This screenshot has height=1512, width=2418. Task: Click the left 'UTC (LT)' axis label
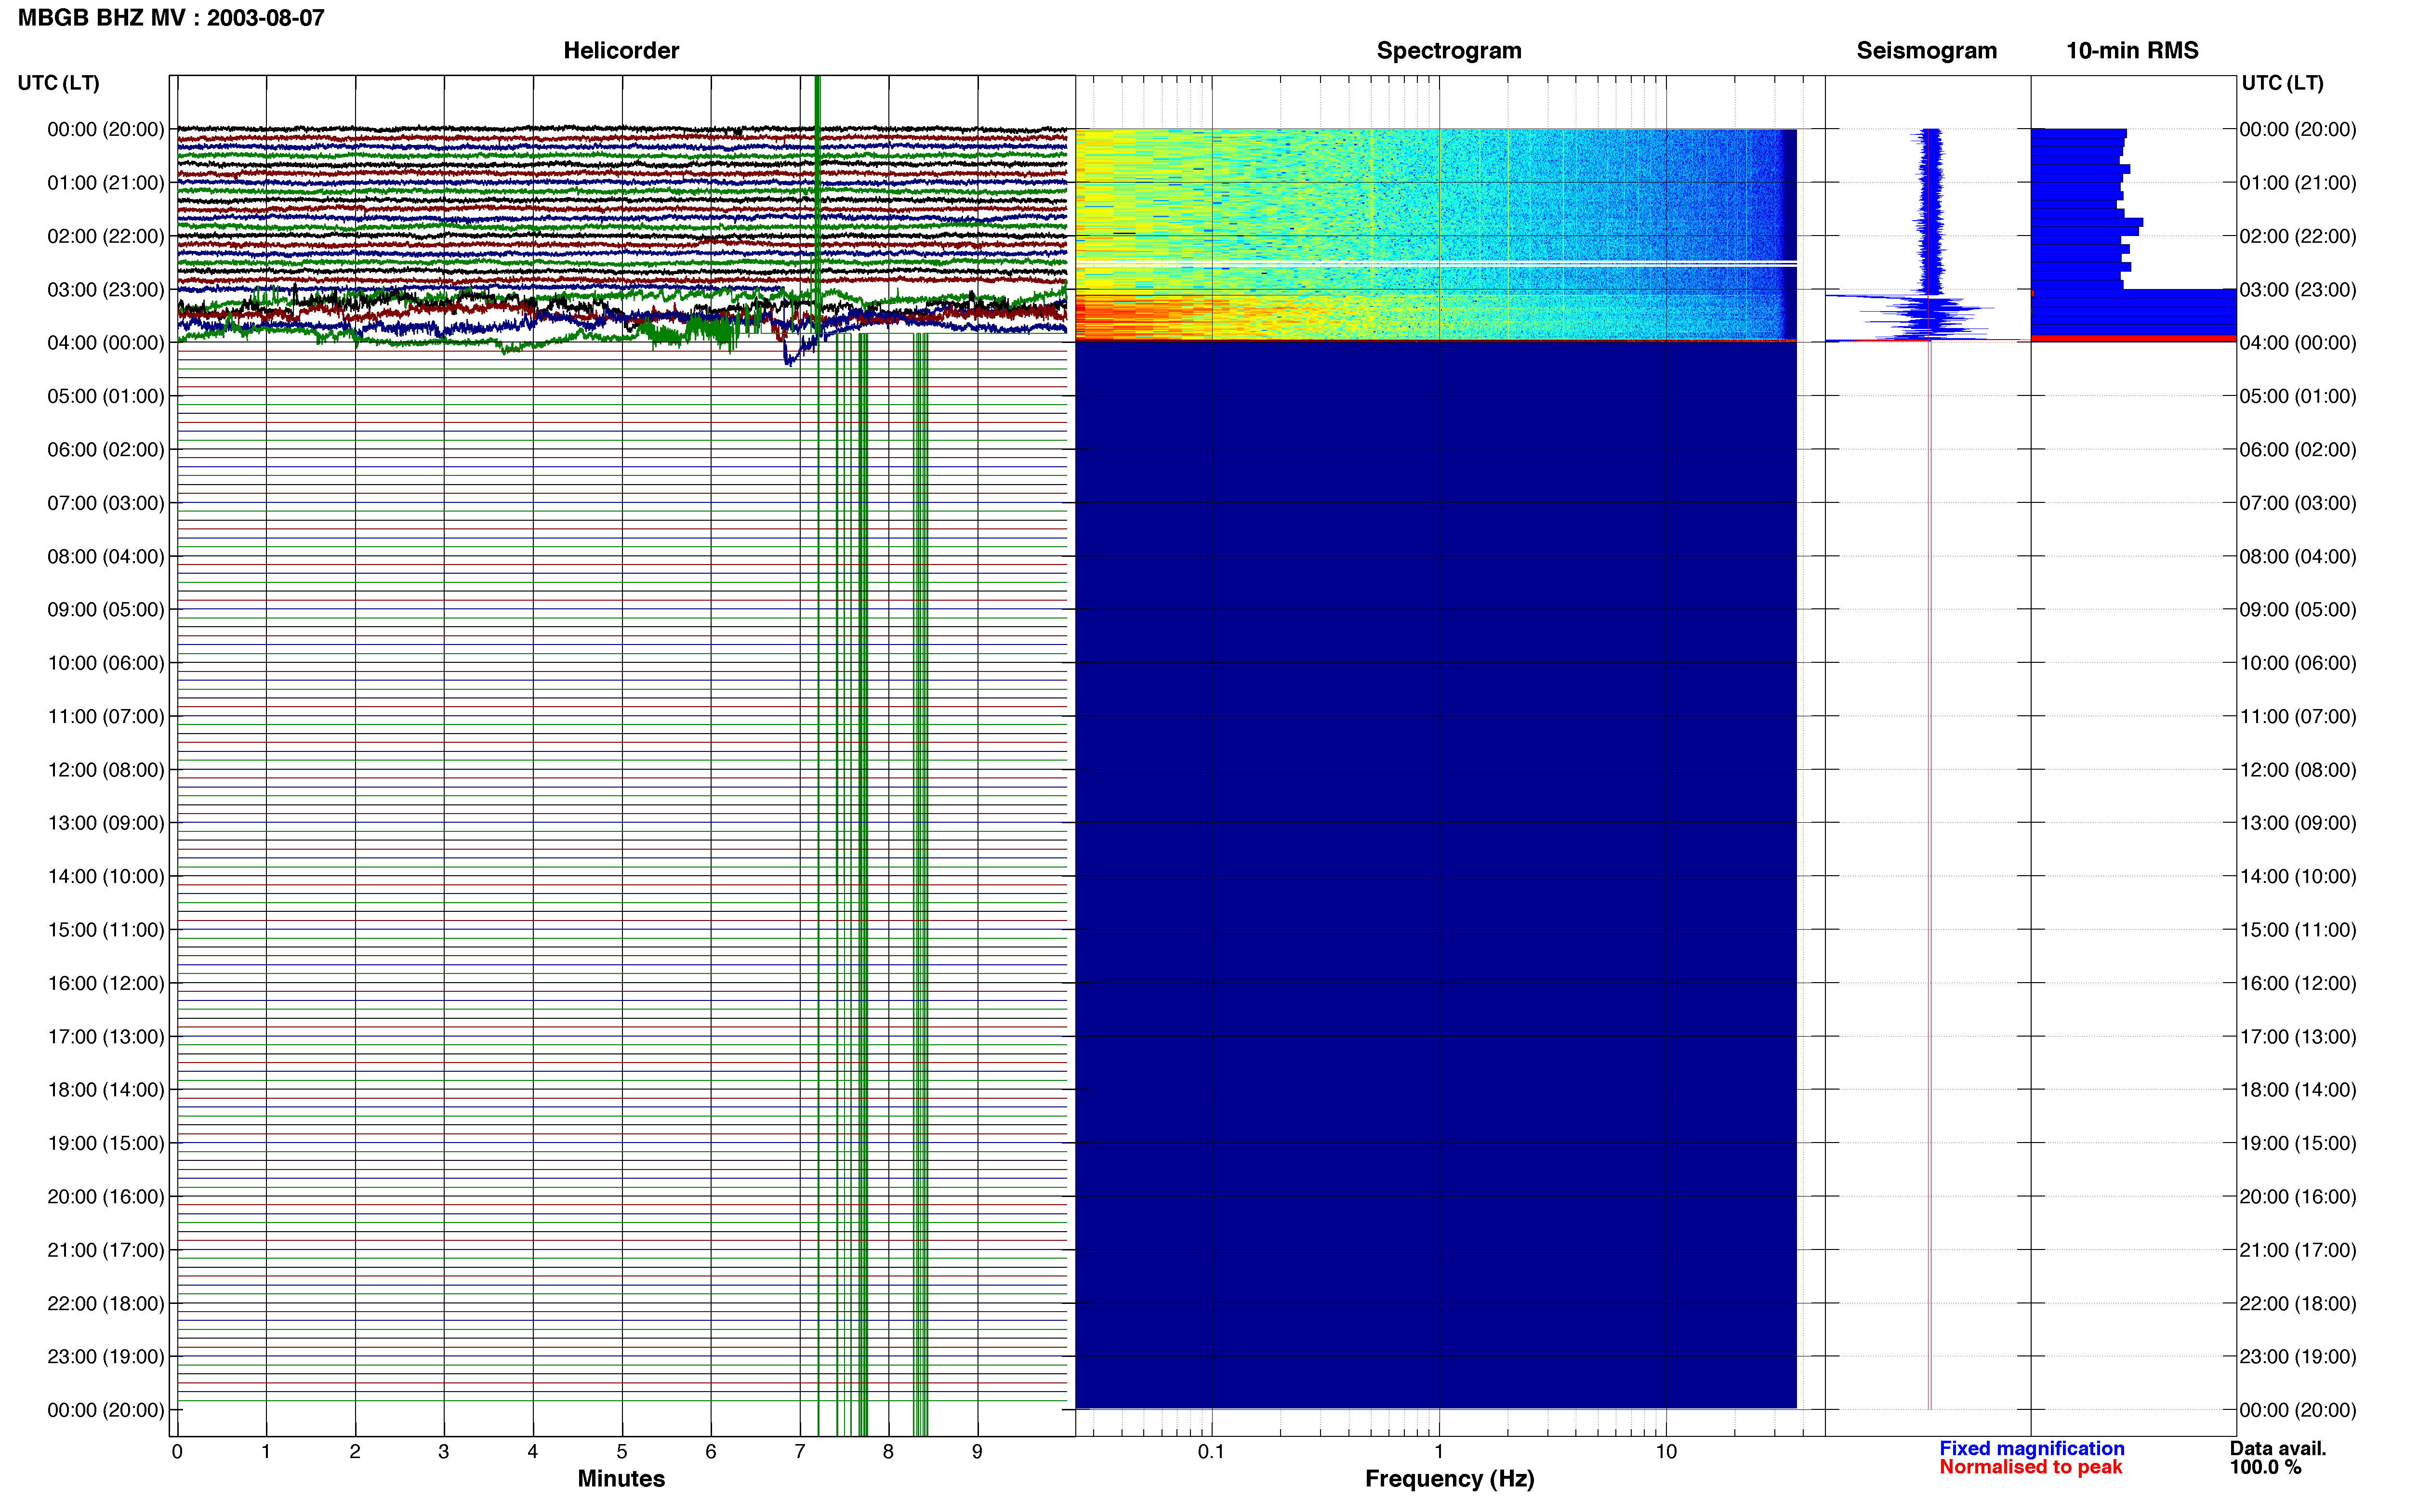59,83
